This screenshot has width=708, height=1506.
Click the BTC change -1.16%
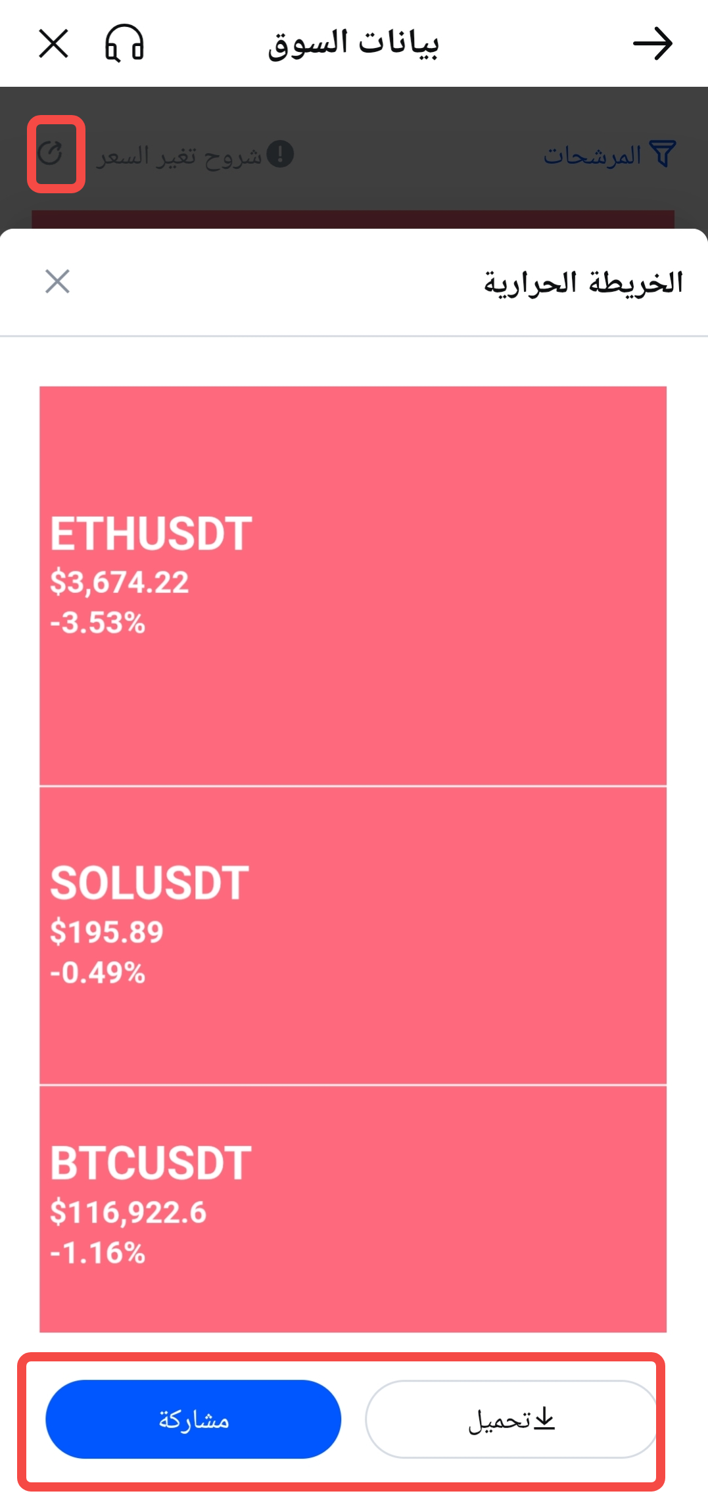(x=98, y=1253)
